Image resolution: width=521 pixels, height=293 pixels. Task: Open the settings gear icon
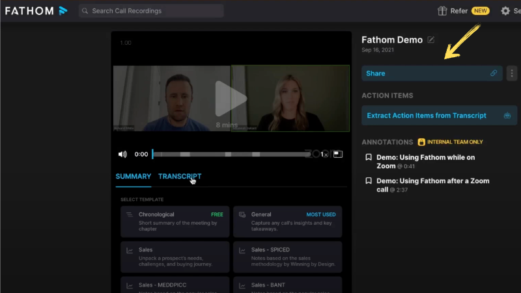[x=505, y=11]
